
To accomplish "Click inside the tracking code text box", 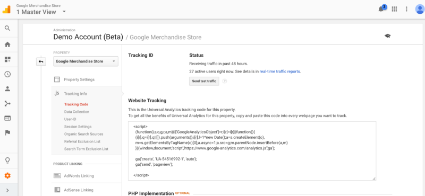I will (252, 150).
